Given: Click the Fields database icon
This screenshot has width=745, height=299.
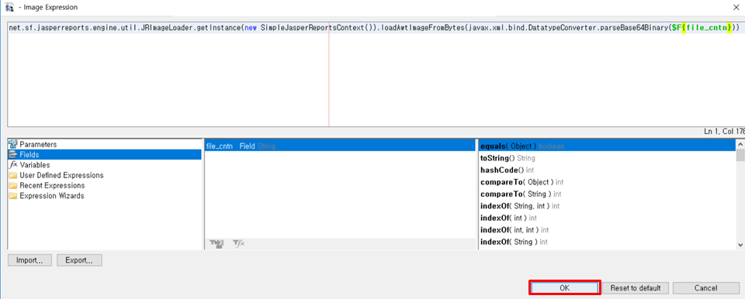Looking at the screenshot, I should pyautogui.click(x=13, y=155).
